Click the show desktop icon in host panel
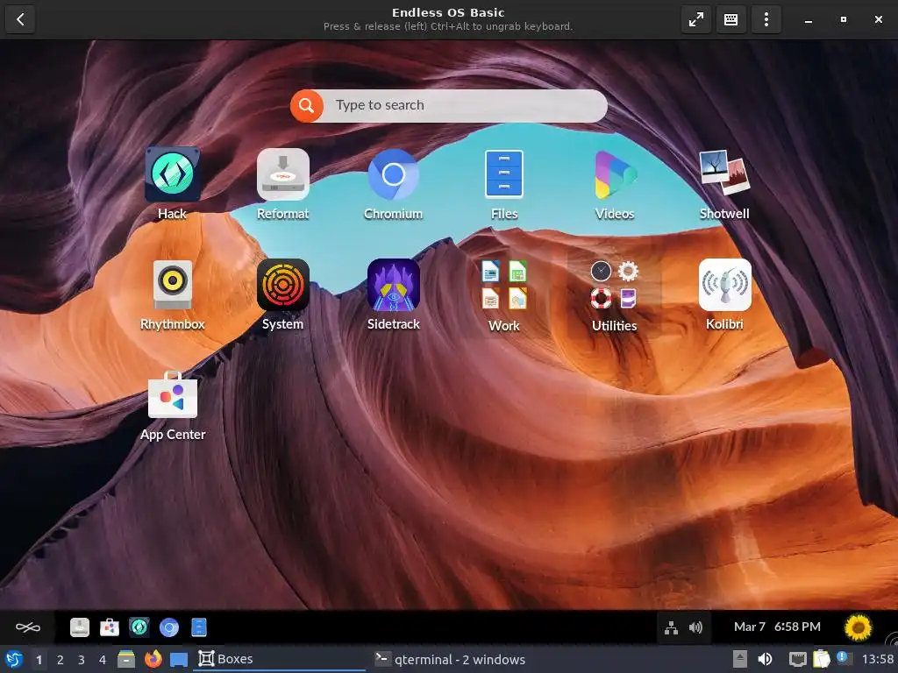Screen dimensions: 898x673 pyautogui.click(x=179, y=660)
